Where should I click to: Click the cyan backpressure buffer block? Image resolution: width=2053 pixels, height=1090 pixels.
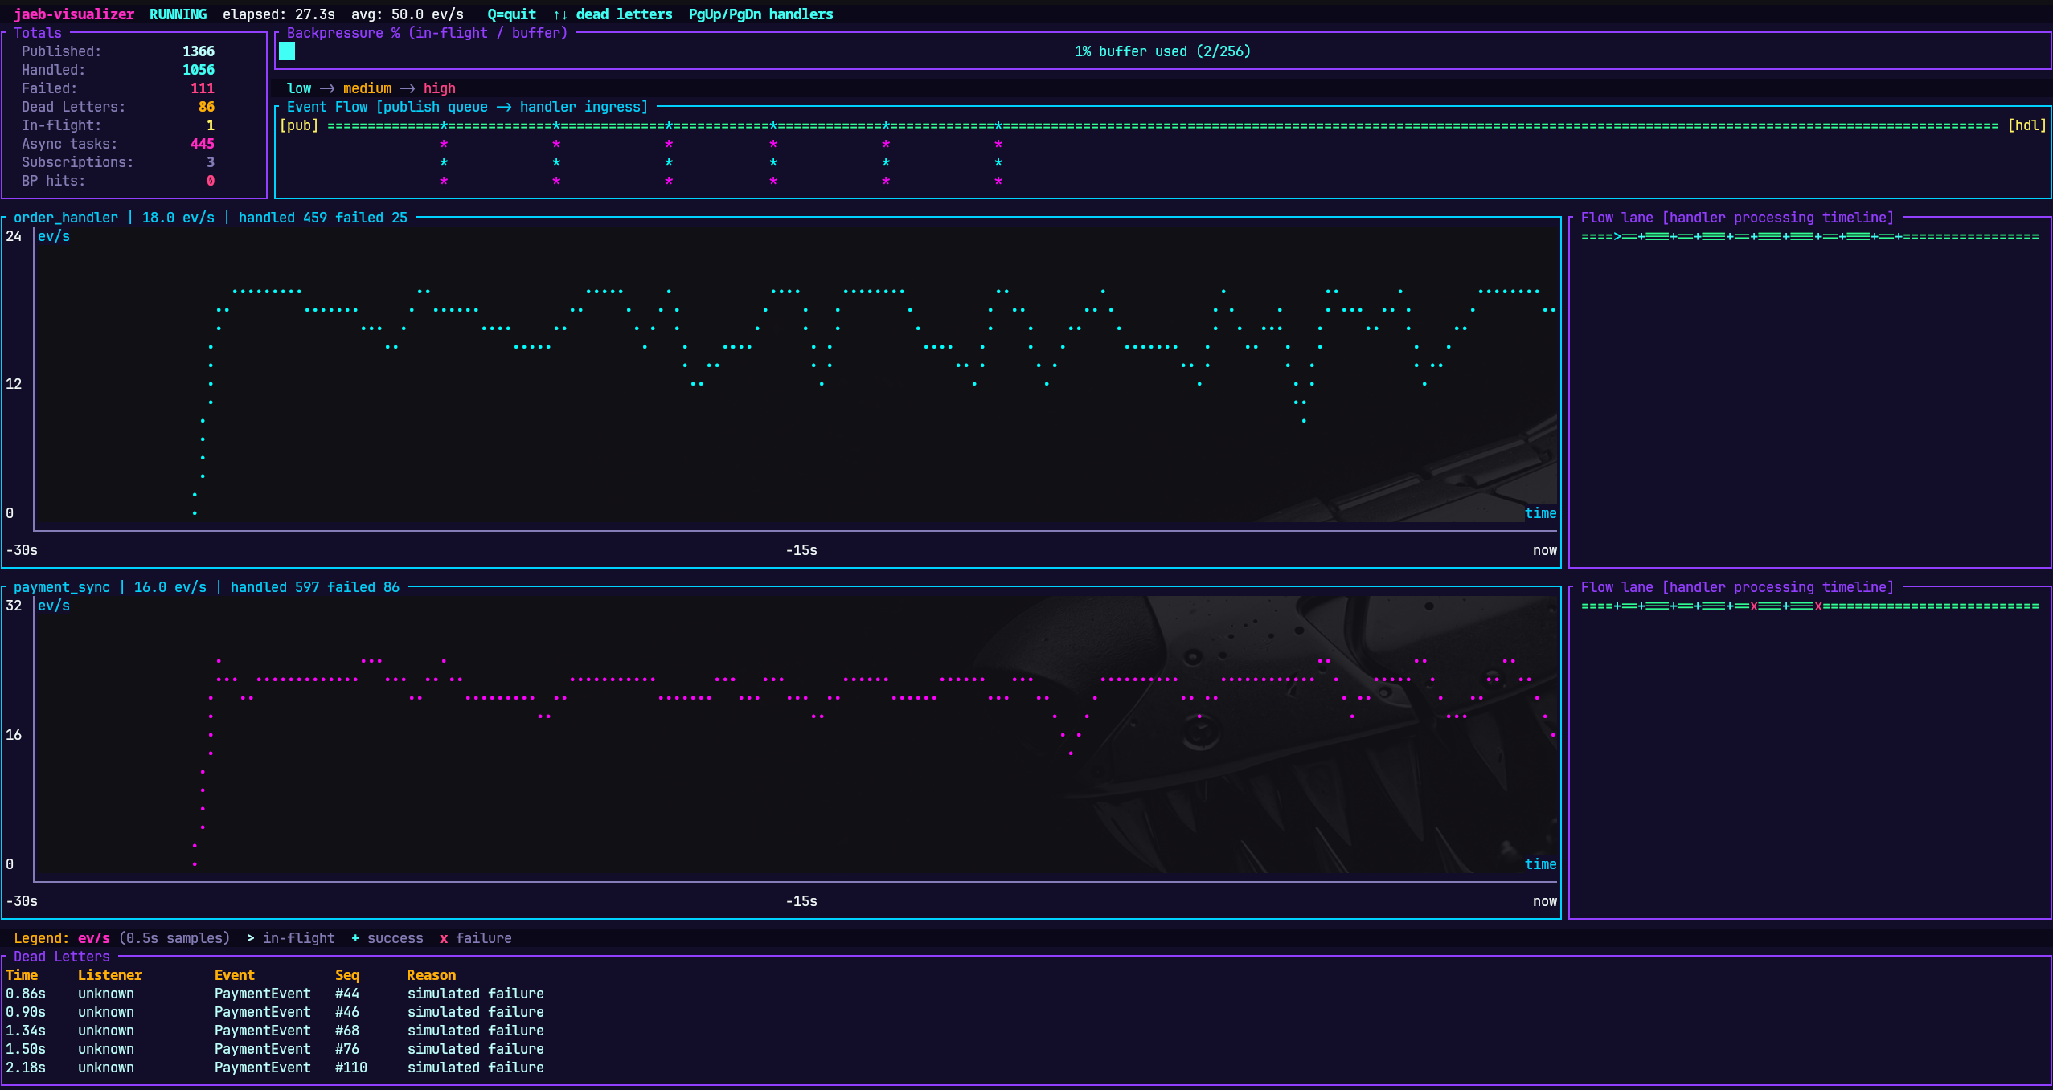click(x=287, y=51)
